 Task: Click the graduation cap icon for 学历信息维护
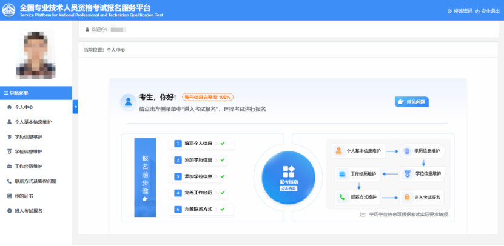click(9, 137)
